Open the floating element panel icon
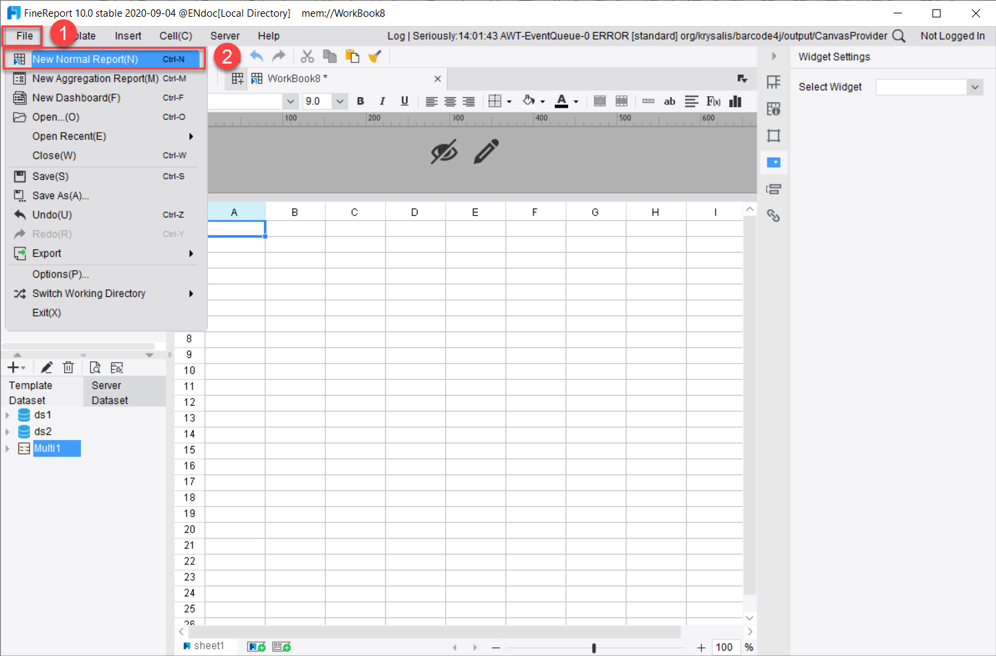996x656 pixels. [x=773, y=136]
